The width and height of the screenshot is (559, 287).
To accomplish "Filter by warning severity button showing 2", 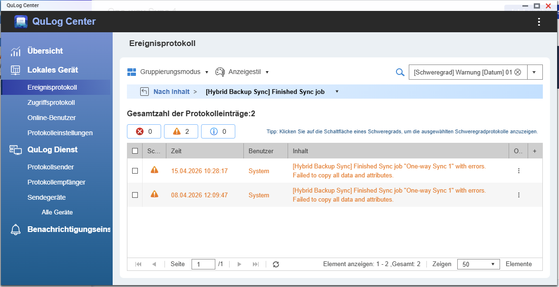I will coord(181,131).
